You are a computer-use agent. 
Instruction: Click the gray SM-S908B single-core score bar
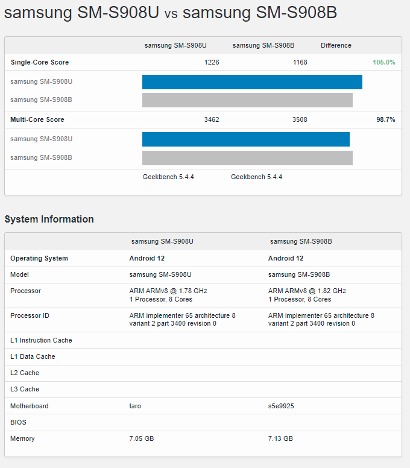tap(247, 100)
